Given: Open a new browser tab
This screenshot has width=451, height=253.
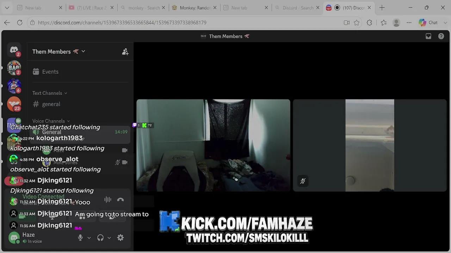Looking at the screenshot, I should (382, 8).
